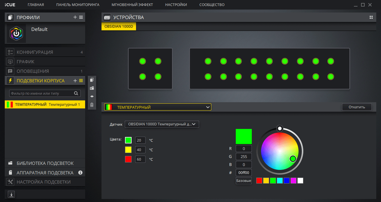
Task: Open the ОПОВЕЩЕНИЯ section
Action: pyautogui.click(x=45, y=71)
